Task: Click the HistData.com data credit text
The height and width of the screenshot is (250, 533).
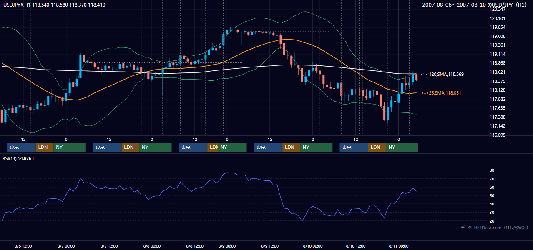Action: (494, 227)
